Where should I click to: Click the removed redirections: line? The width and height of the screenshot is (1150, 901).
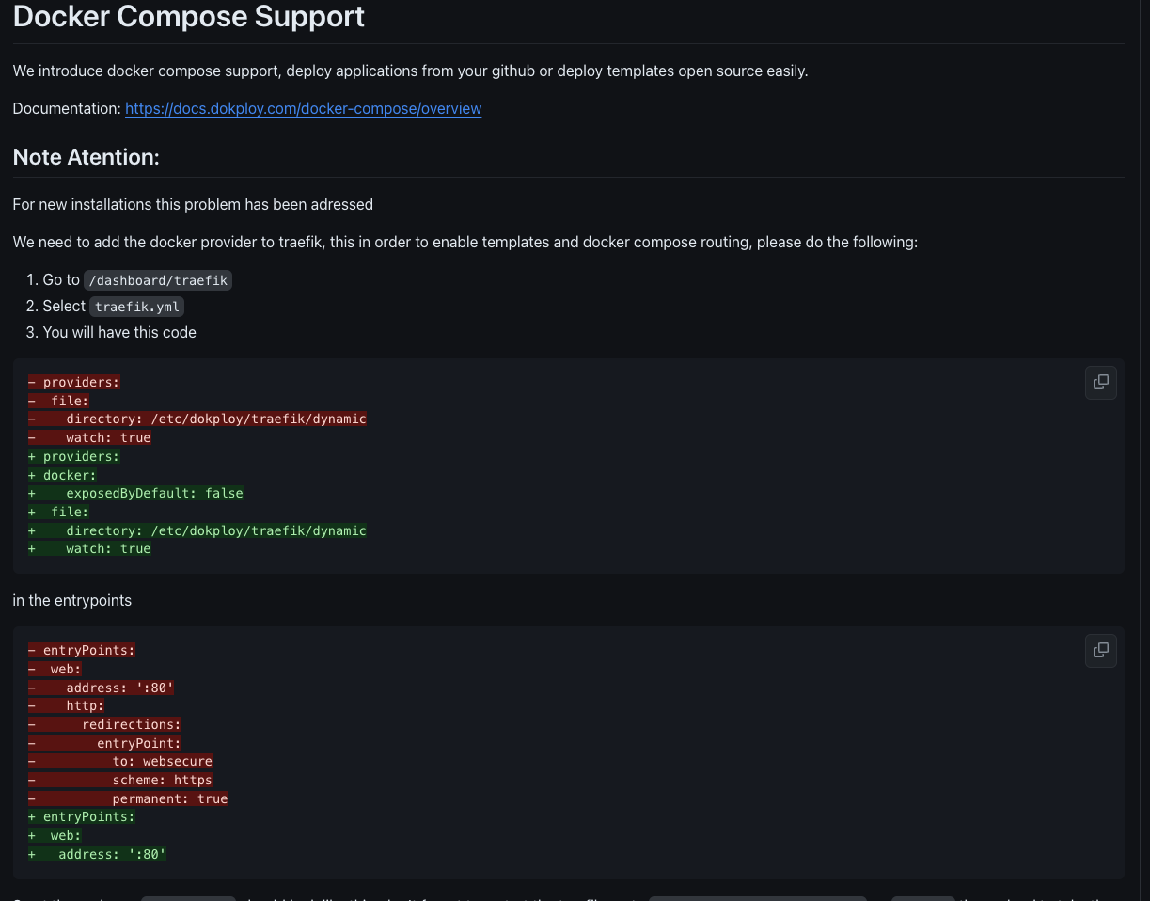(x=131, y=724)
